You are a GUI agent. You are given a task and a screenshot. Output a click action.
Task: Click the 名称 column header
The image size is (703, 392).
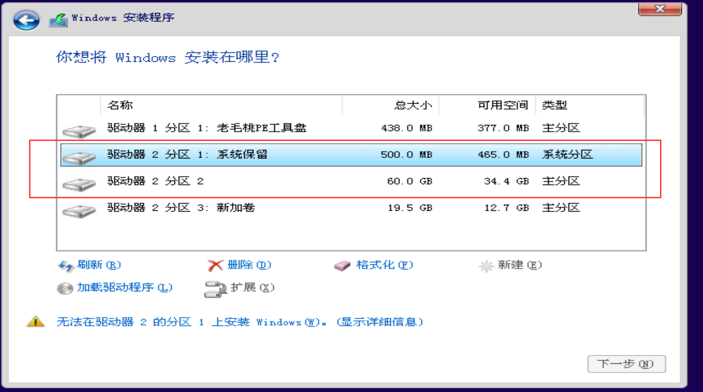[x=222, y=106]
